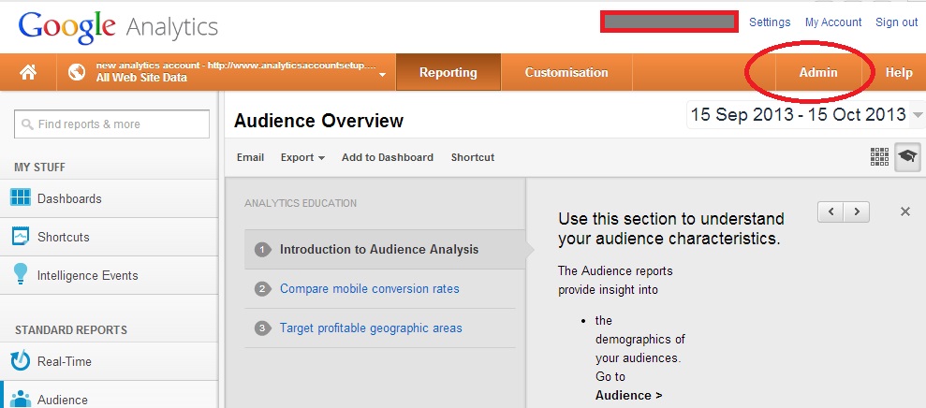Go to the next education slide arrow

[857, 211]
